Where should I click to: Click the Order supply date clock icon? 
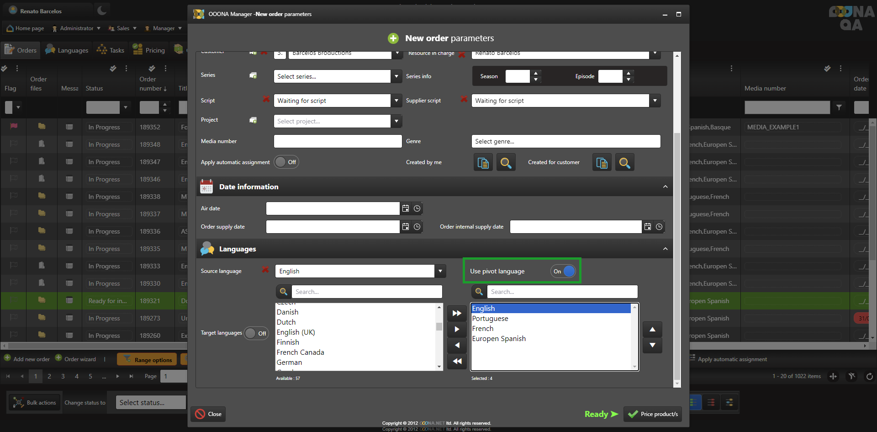pos(417,227)
